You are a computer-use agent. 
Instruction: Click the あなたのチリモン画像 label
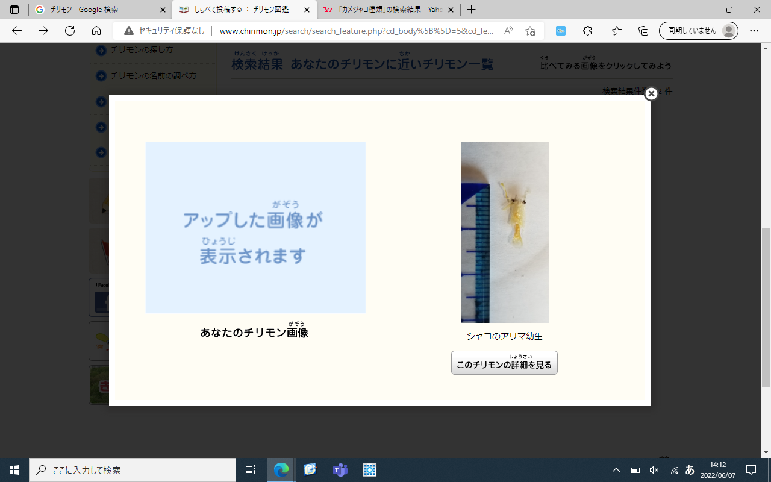pyautogui.click(x=254, y=331)
